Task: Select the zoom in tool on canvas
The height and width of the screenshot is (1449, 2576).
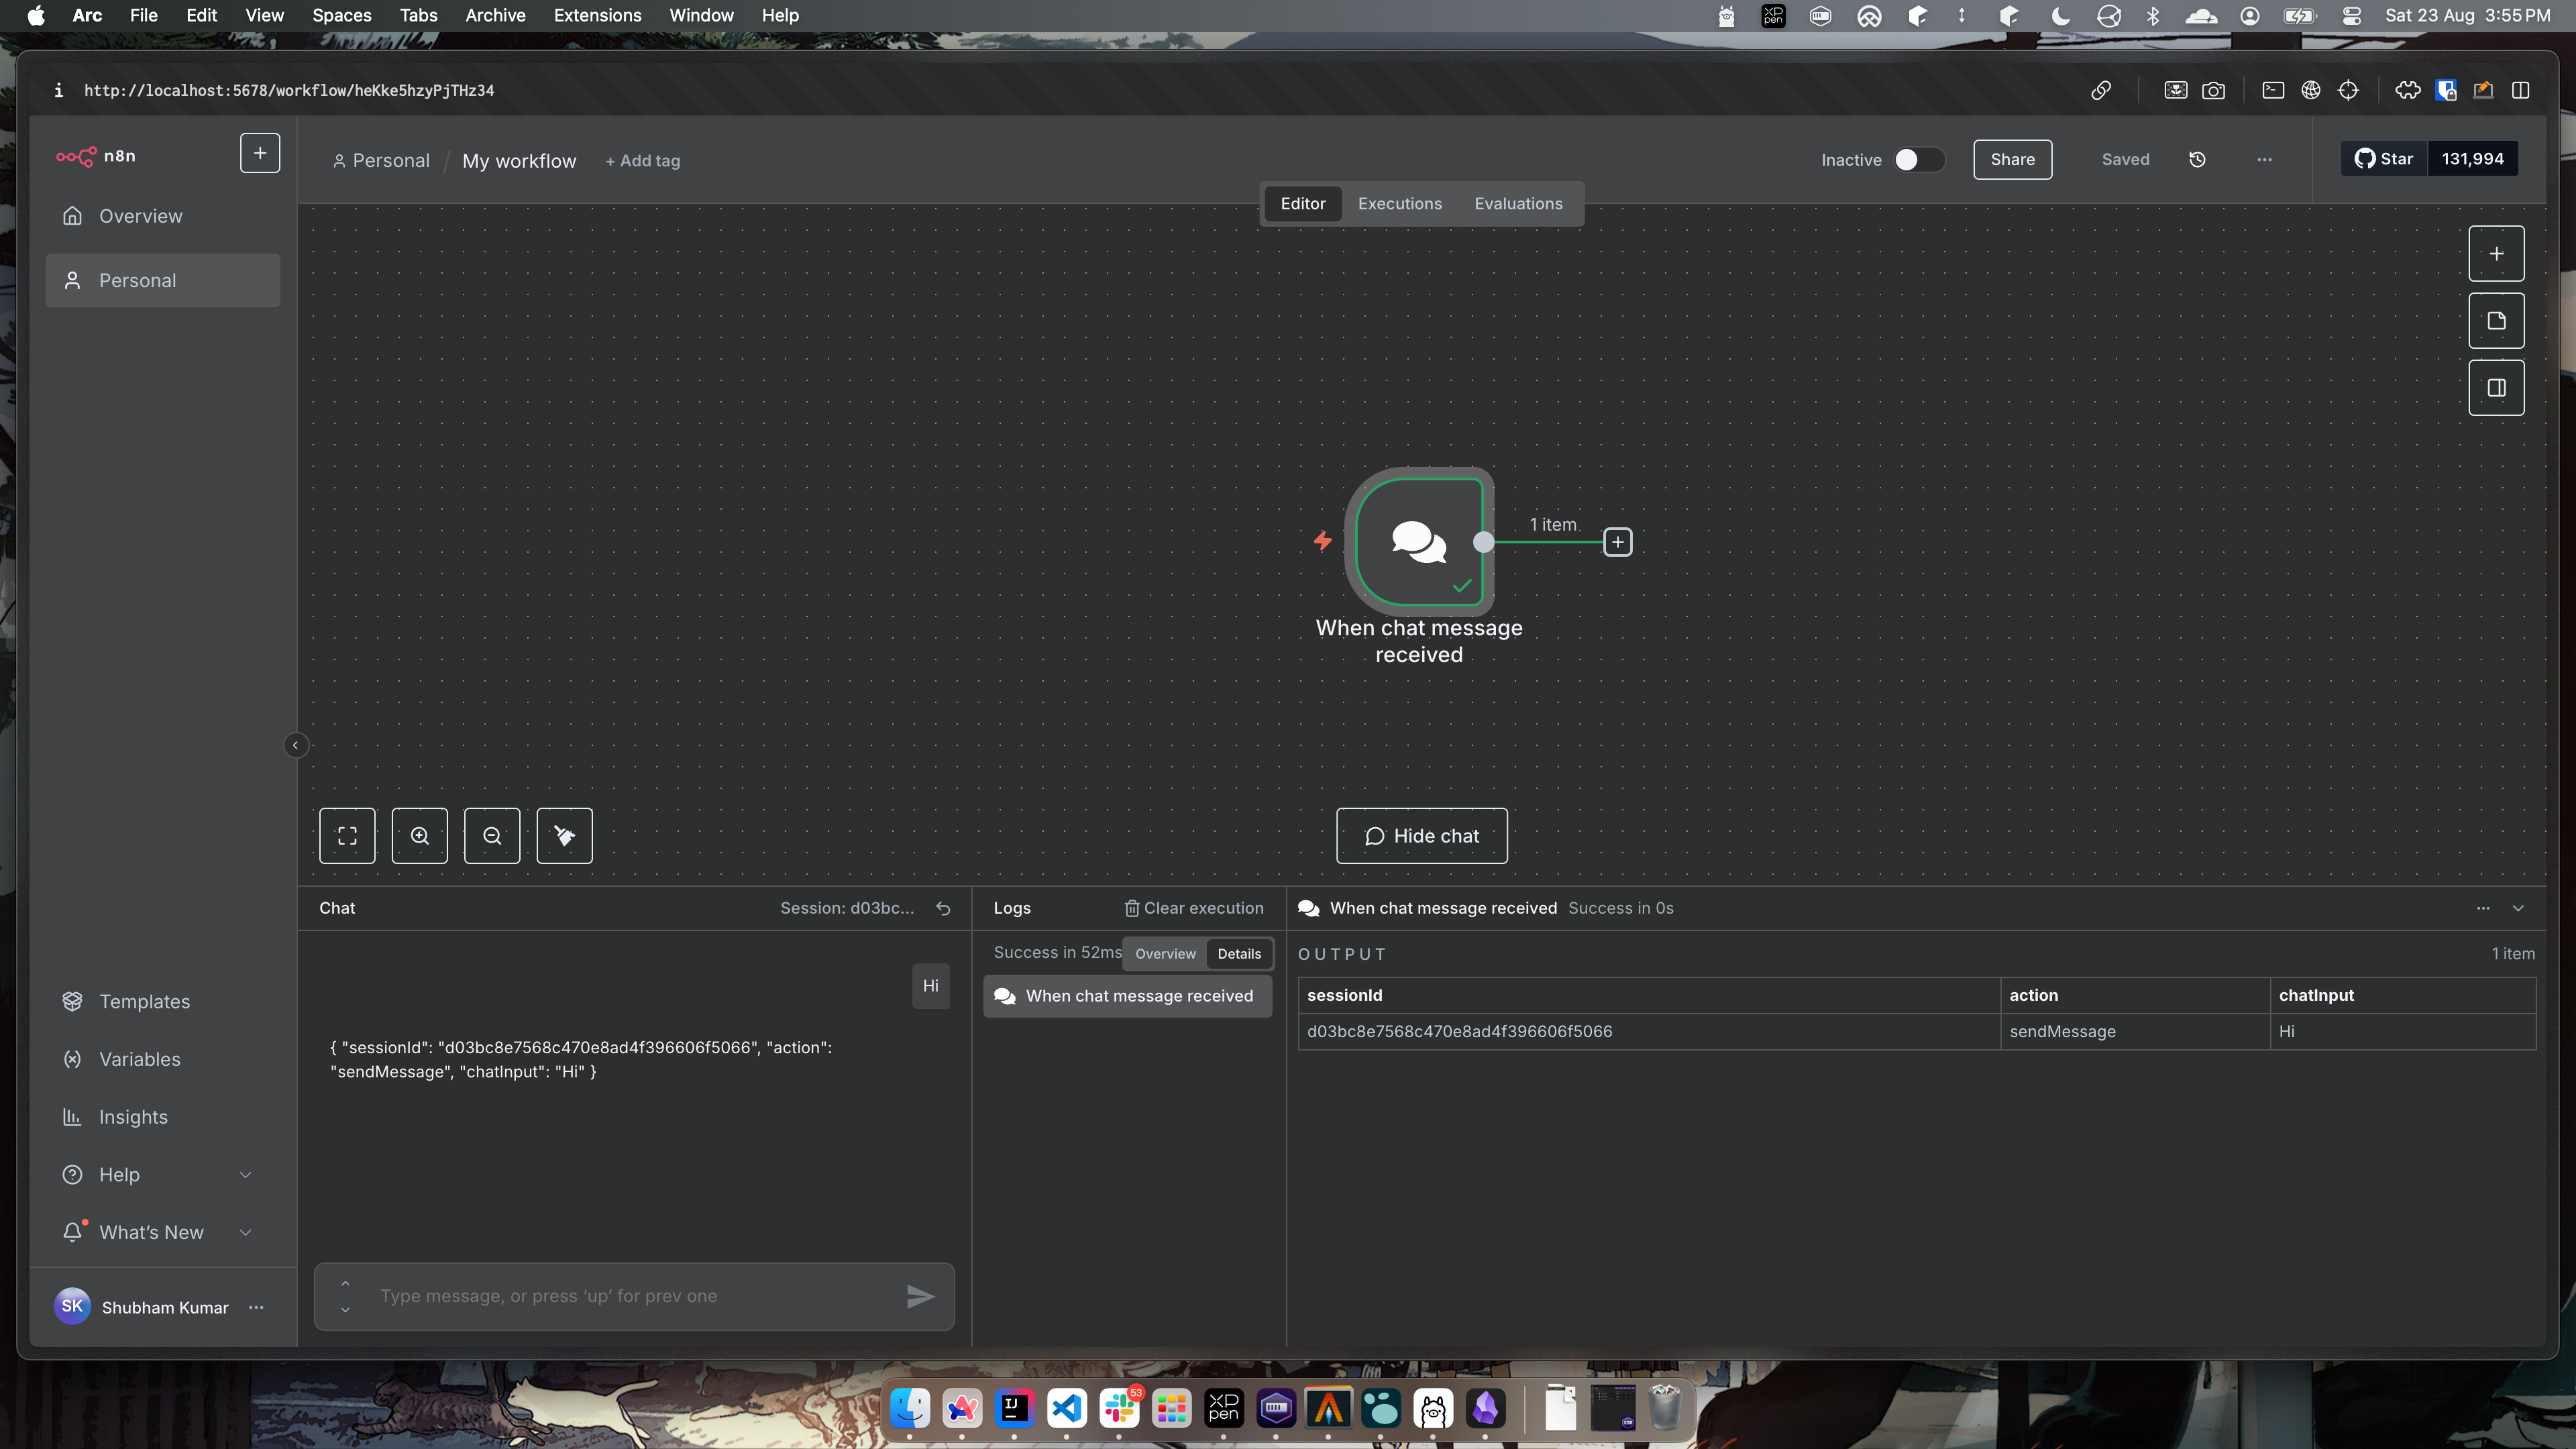Action: click(420, 836)
